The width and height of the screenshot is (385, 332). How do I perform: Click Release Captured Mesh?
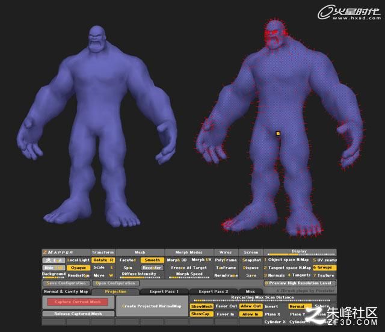click(78, 314)
